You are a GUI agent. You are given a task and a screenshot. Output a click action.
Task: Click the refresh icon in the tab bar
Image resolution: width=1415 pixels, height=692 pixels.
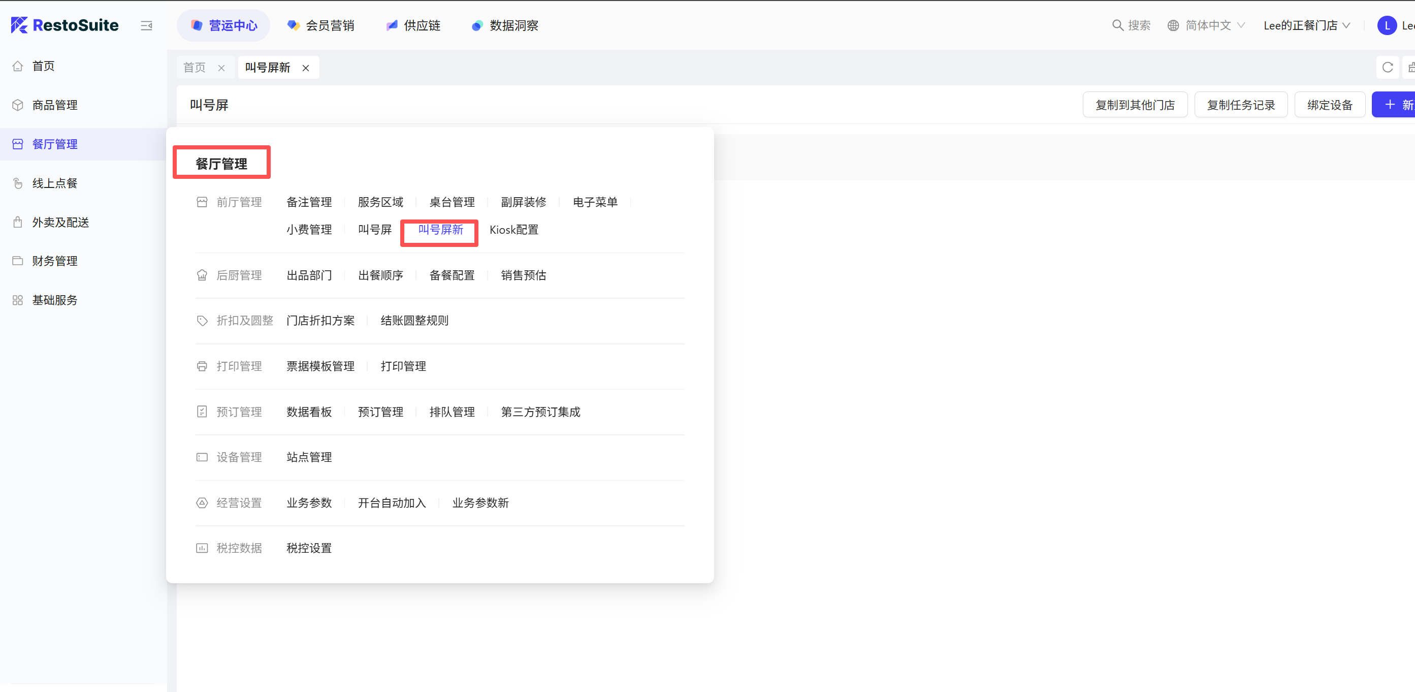tap(1387, 68)
